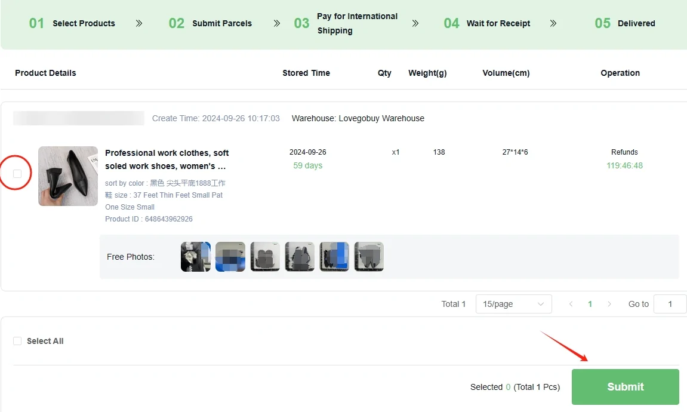Select step 04 Wait for Receipt
Image resolution: width=687 pixels, height=412 pixels.
click(487, 23)
